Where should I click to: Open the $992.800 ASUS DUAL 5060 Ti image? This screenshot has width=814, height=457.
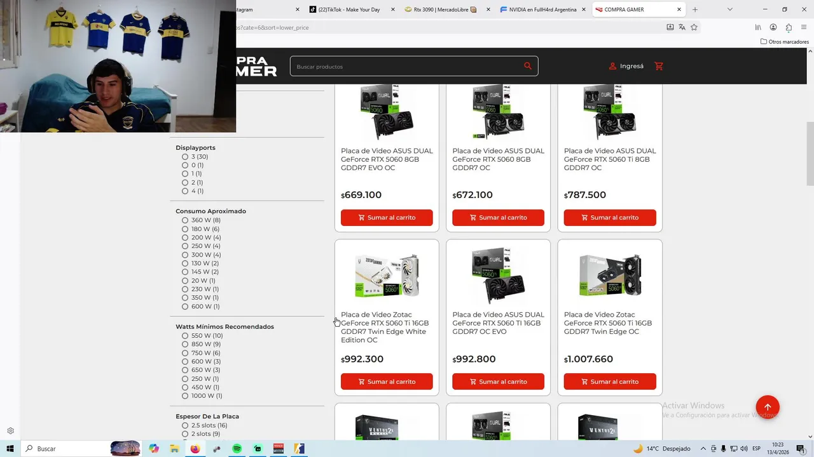click(498, 275)
